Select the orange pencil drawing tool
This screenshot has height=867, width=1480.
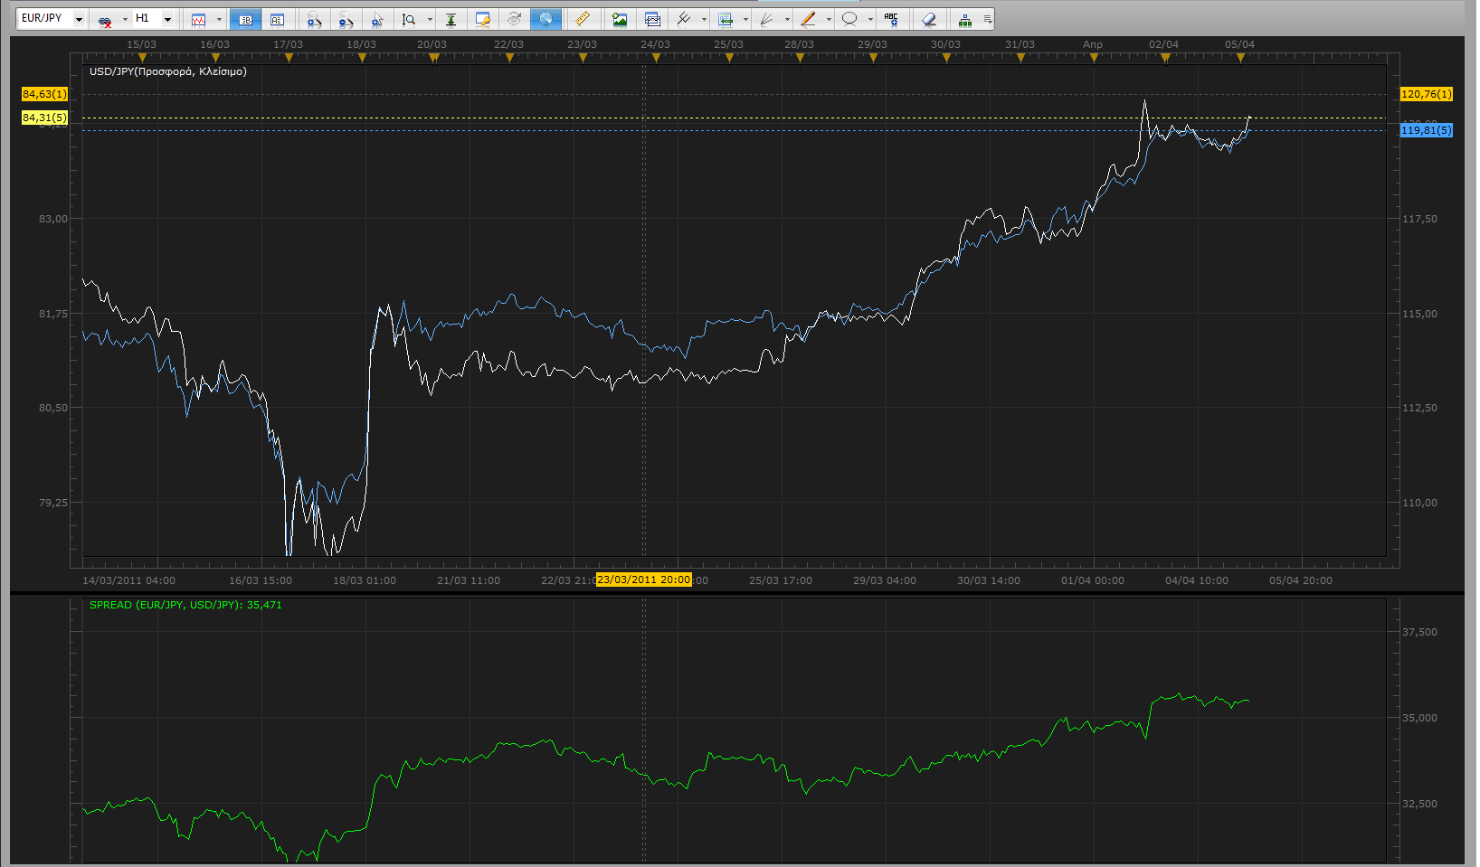tap(809, 19)
